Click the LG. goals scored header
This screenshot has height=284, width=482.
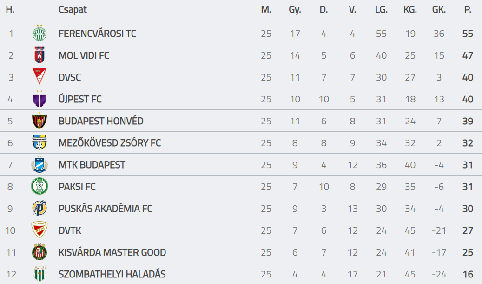[x=381, y=10]
